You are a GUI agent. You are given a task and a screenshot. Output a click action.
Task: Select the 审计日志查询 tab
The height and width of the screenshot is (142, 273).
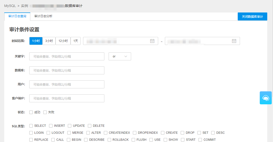(17, 16)
